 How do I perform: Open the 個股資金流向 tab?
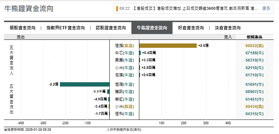click(22, 28)
